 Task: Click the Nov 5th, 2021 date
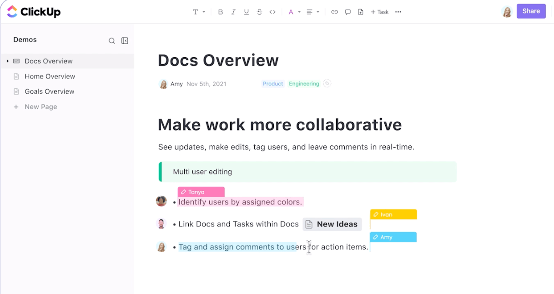point(206,84)
